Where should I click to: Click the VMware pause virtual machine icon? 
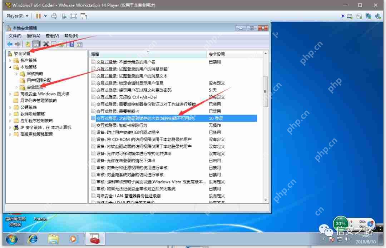pyautogui.click(x=38, y=16)
